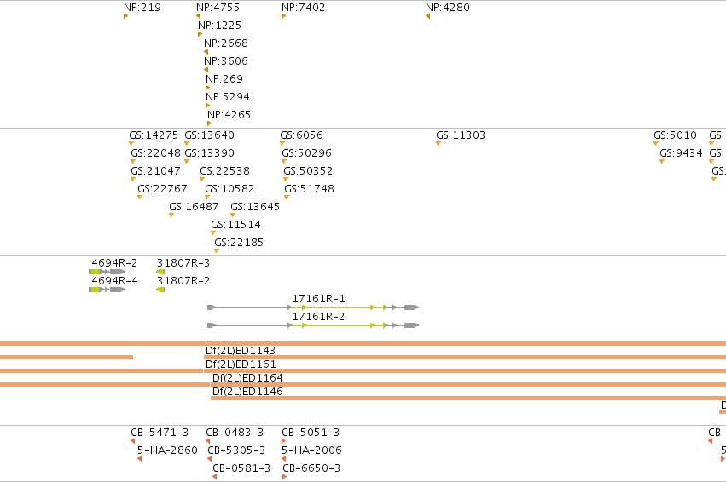Viewport: 726px width, 482px height.
Task: Open the GS:10582 feature
Action: coord(207,198)
